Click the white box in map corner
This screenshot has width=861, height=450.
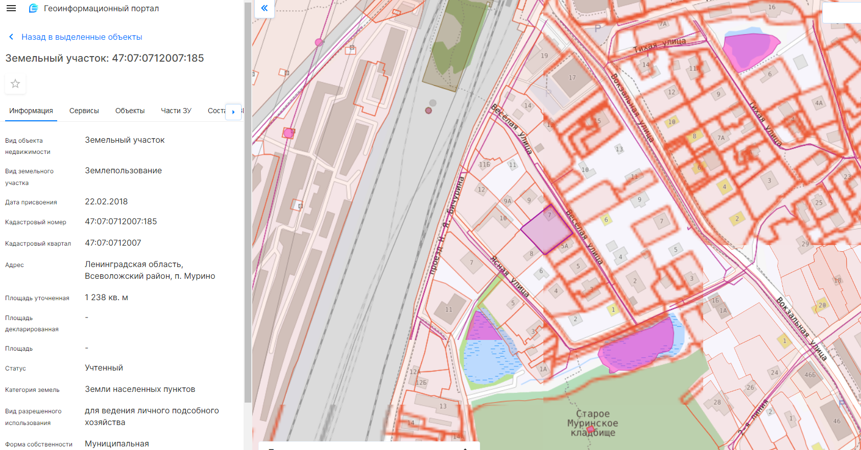pyautogui.click(x=842, y=12)
